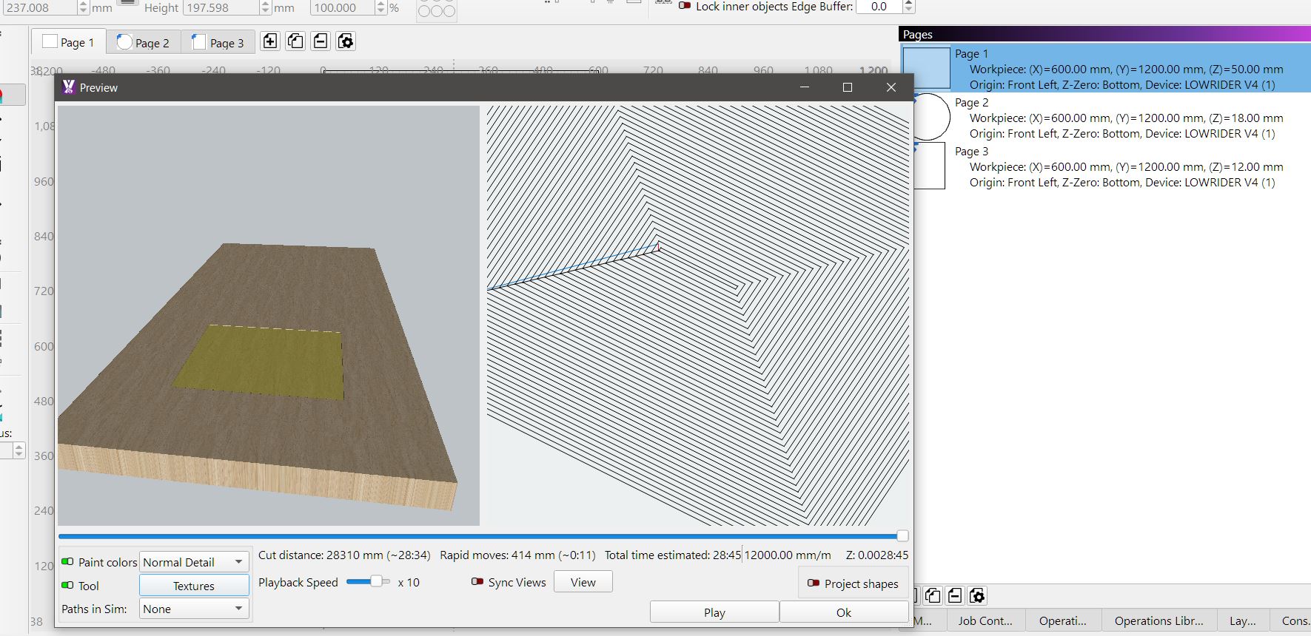Open the Operations panel tab
The image size is (1311, 636).
coord(1062,620)
